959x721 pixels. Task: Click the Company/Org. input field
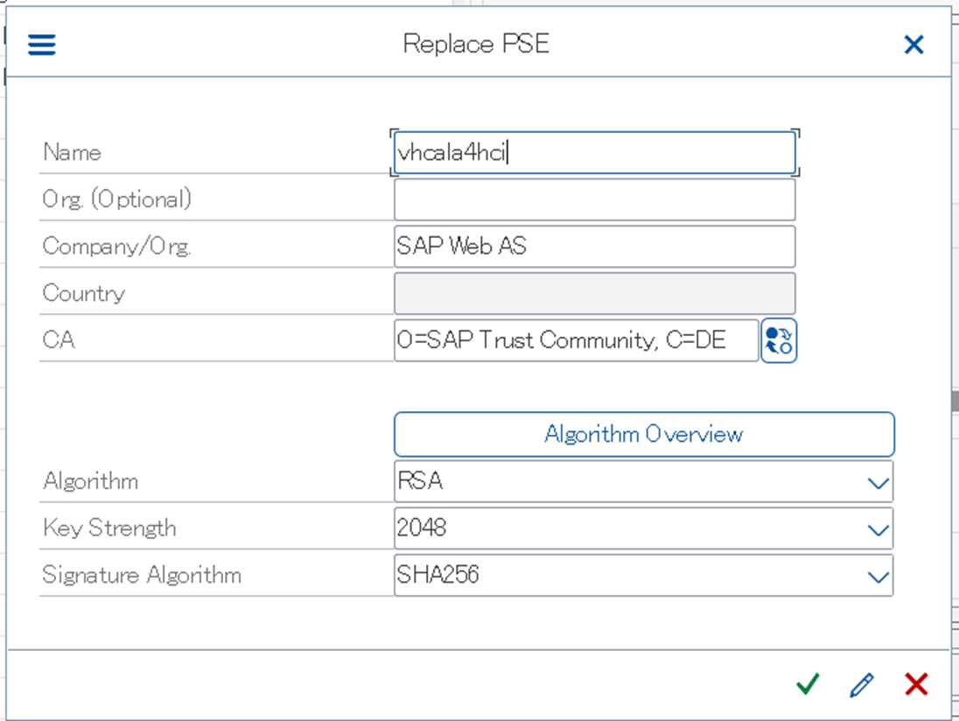pyautogui.click(x=595, y=247)
